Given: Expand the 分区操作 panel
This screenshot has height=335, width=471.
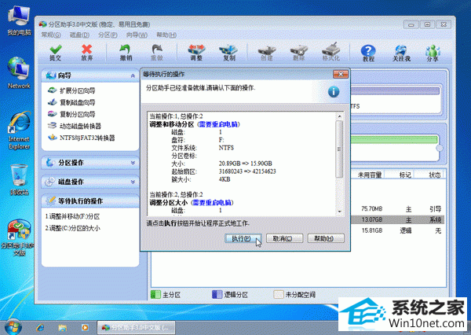Looking at the screenshot, I should click(x=89, y=163).
